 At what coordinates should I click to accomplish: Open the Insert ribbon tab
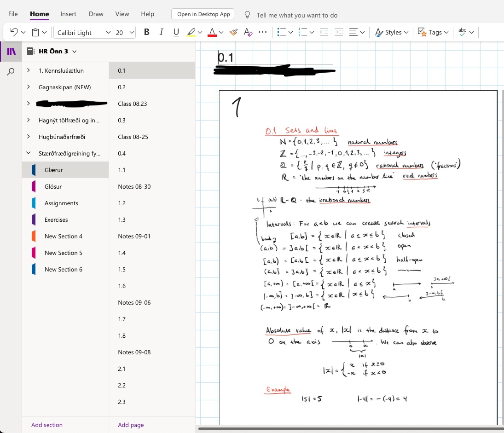68,14
